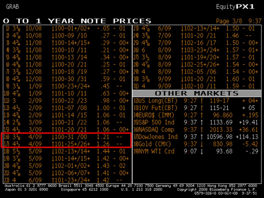Image resolution: width=264 pixels, height=198 pixels.
Task: Click row 24) 3 5/8 7/09 note
Action: point(197,35)
